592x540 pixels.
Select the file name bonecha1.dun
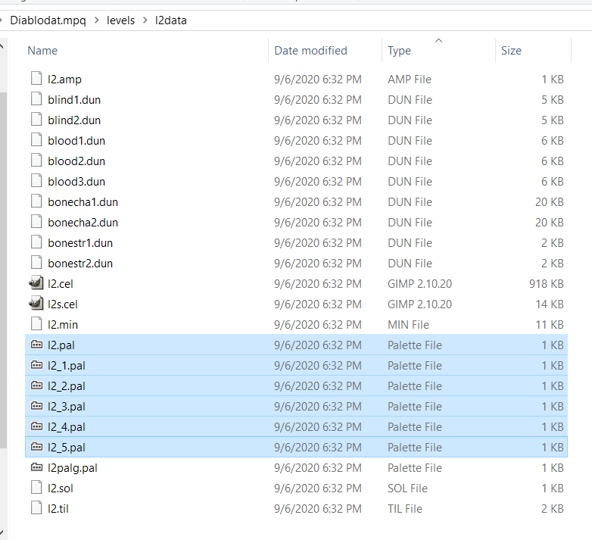[83, 201]
